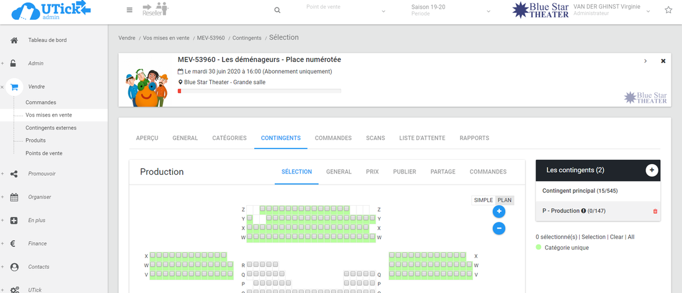Select first seat in row Z

point(263,209)
